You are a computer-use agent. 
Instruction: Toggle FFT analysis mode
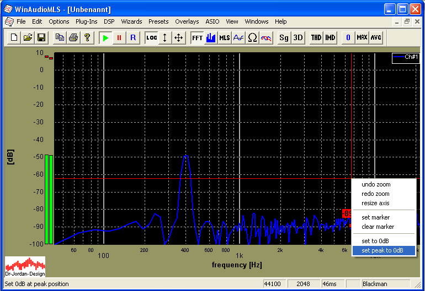[x=197, y=37]
